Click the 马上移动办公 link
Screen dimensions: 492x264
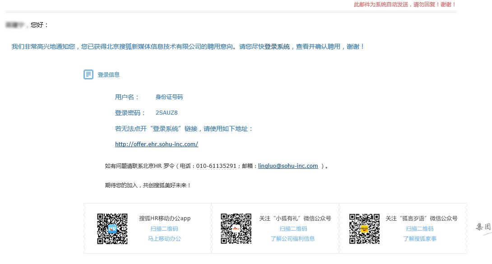coord(163,239)
